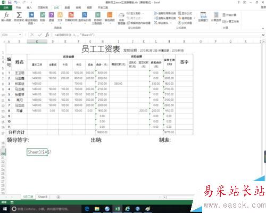Click the macro recording icon in status bar
The image size is (266, 213).
click(x=12, y=202)
